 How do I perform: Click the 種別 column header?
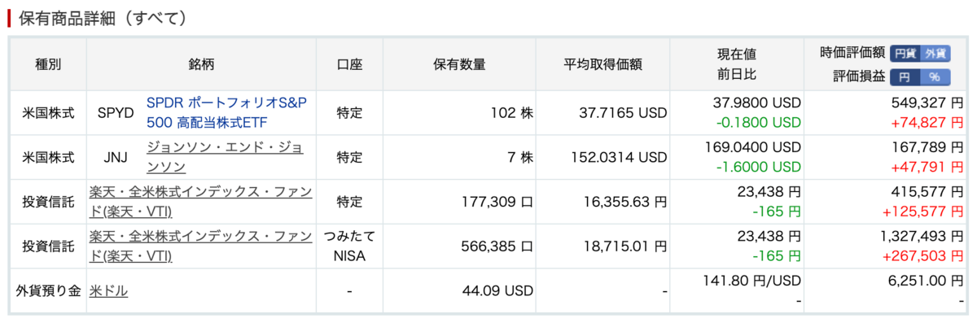[x=48, y=64]
